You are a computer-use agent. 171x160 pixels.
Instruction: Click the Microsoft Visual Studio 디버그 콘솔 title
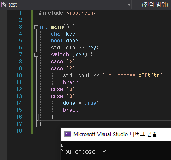(115, 134)
